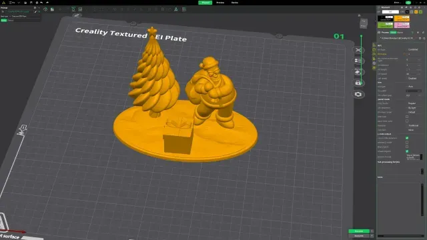
Task: Toggle the first checked G-code output checkbox
Action: 407,138
